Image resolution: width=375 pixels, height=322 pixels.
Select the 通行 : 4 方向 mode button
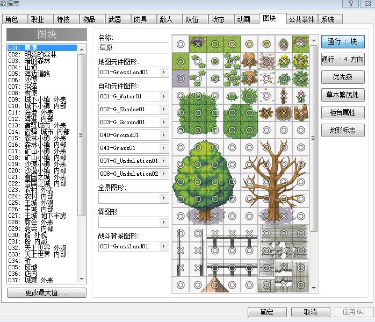point(343,59)
